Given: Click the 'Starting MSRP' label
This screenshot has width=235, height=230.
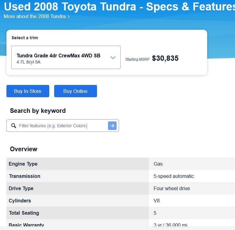Looking at the screenshot, I should [x=137, y=59].
